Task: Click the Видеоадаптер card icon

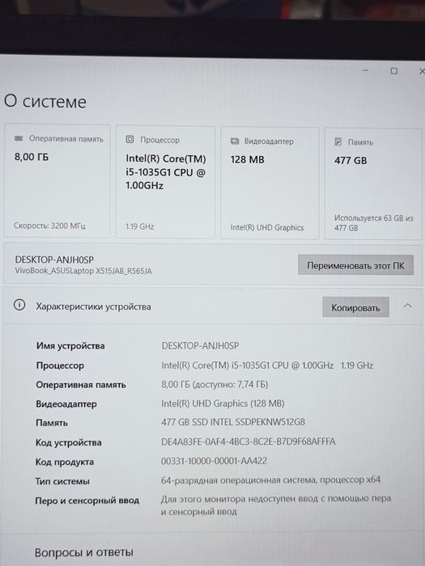Action: (x=235, y=141)
